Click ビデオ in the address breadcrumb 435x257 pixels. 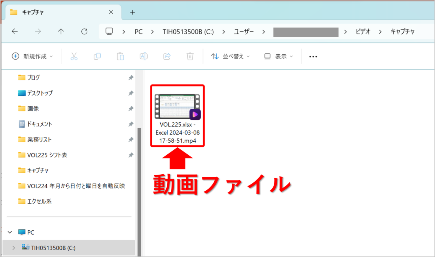(363, 32)
